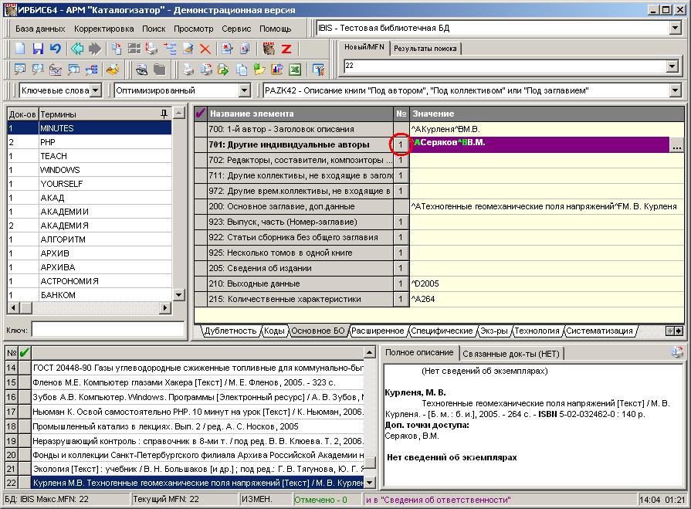Delete record using the red X icon

(205, 49)
